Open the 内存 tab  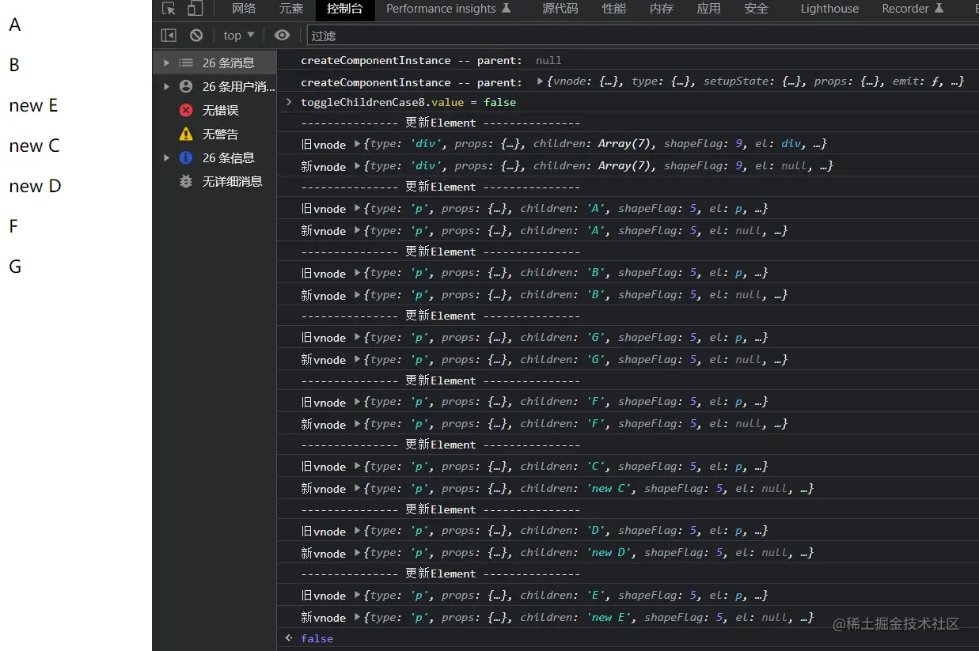(x=661, y=9)
